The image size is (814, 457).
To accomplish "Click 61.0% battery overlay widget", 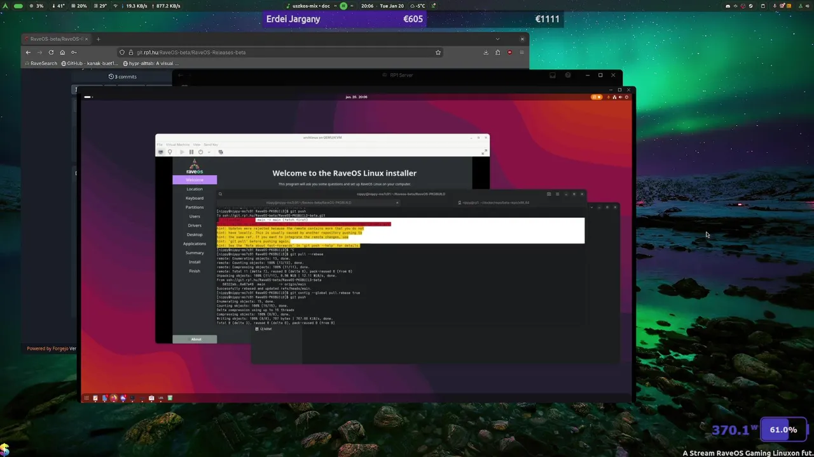I will [783, 430].
